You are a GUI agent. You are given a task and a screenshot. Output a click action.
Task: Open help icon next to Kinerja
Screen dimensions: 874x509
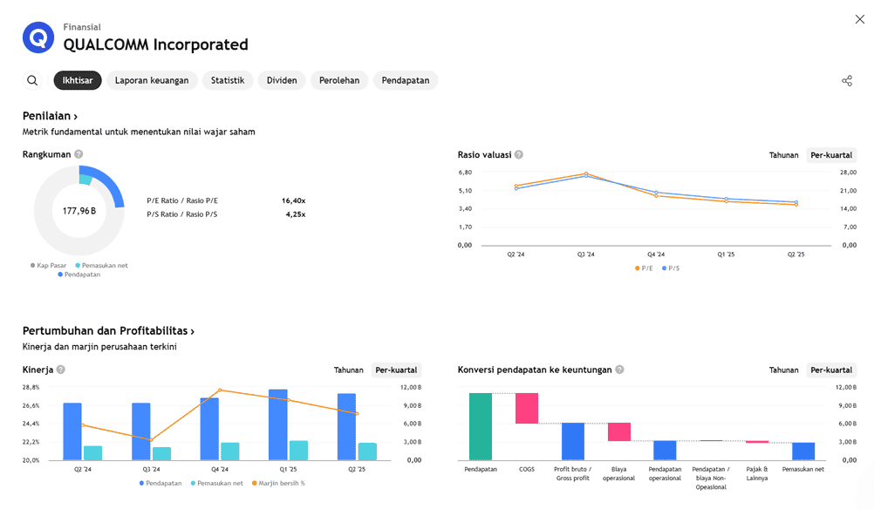tap(61, 370)
